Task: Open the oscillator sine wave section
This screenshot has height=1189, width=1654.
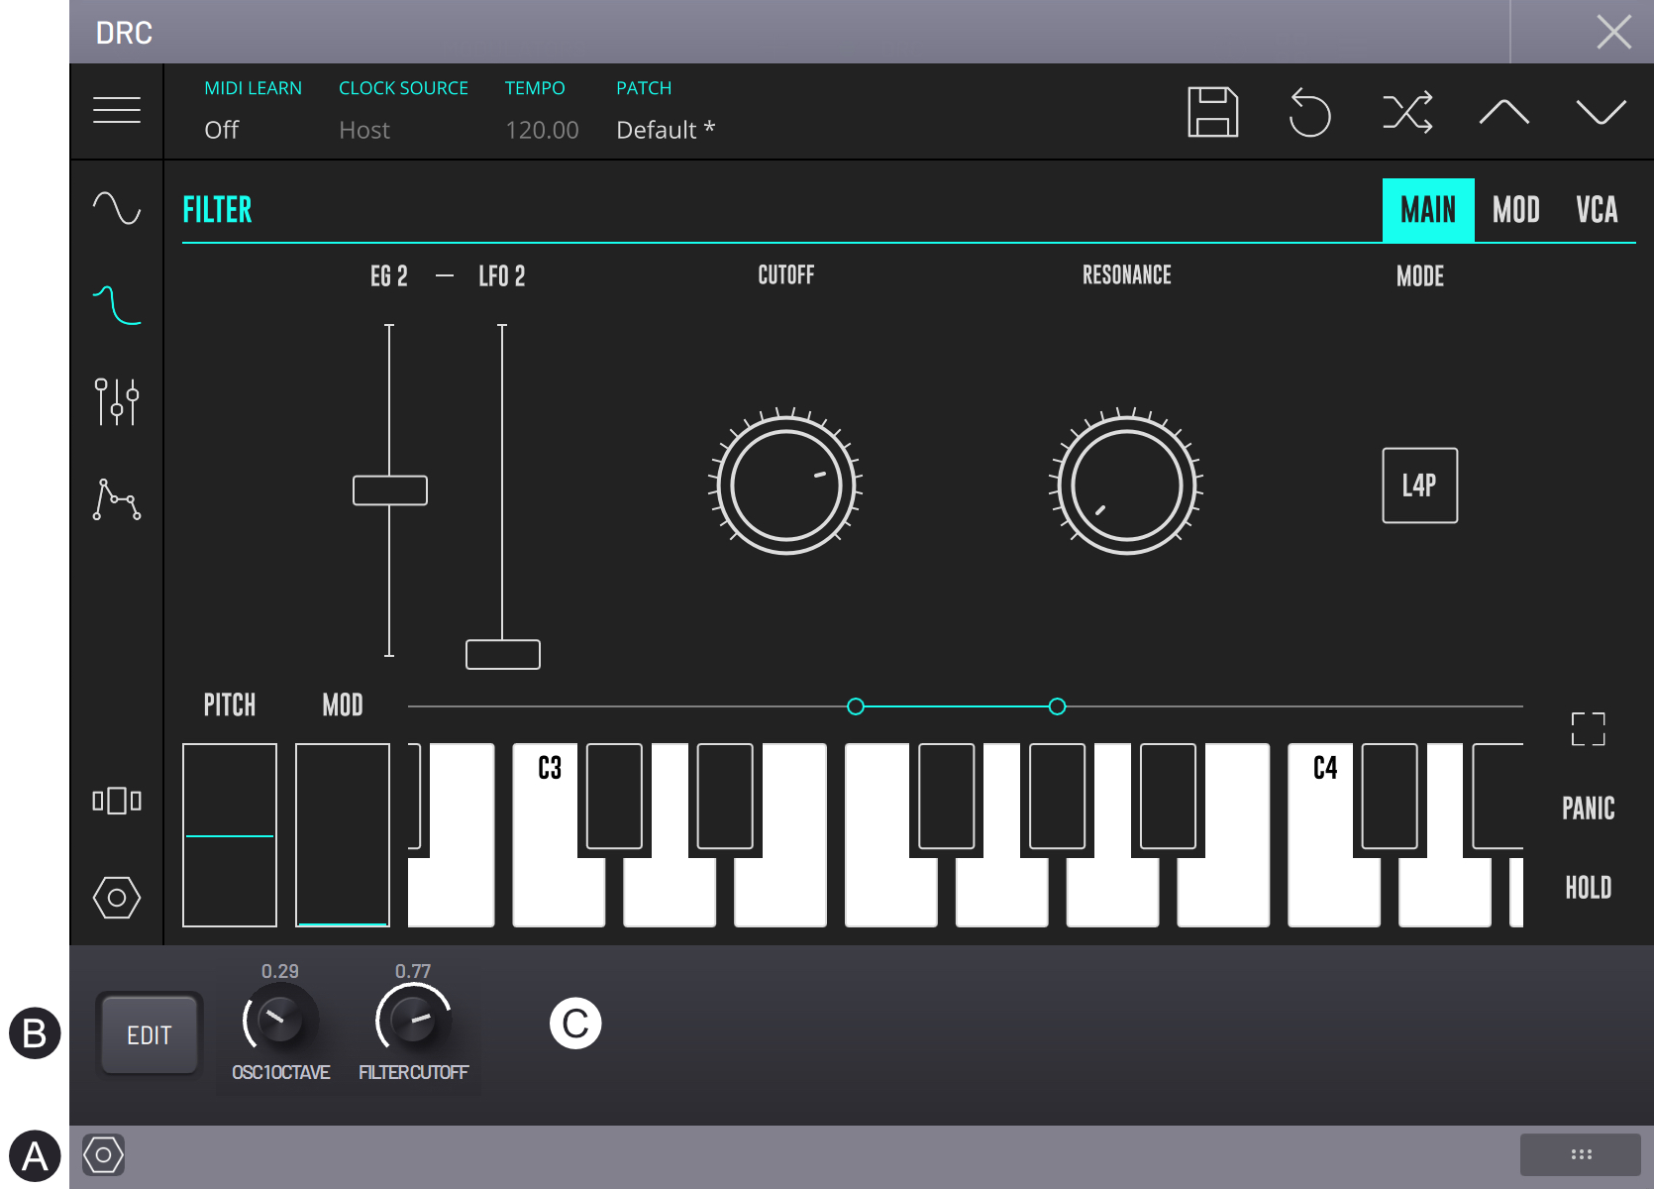Action: (117, 208)
